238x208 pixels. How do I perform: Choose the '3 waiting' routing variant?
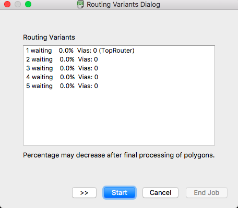(x=119, y=68)
